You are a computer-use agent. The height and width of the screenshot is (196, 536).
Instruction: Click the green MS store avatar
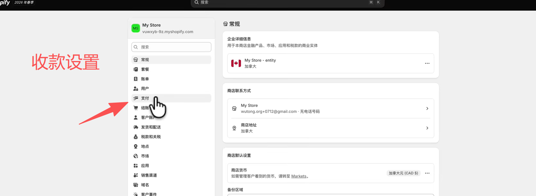136,28
